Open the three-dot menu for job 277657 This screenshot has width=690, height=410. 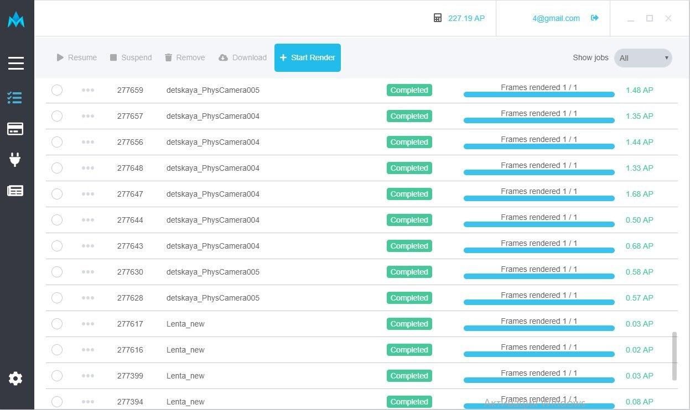[87, 116]
